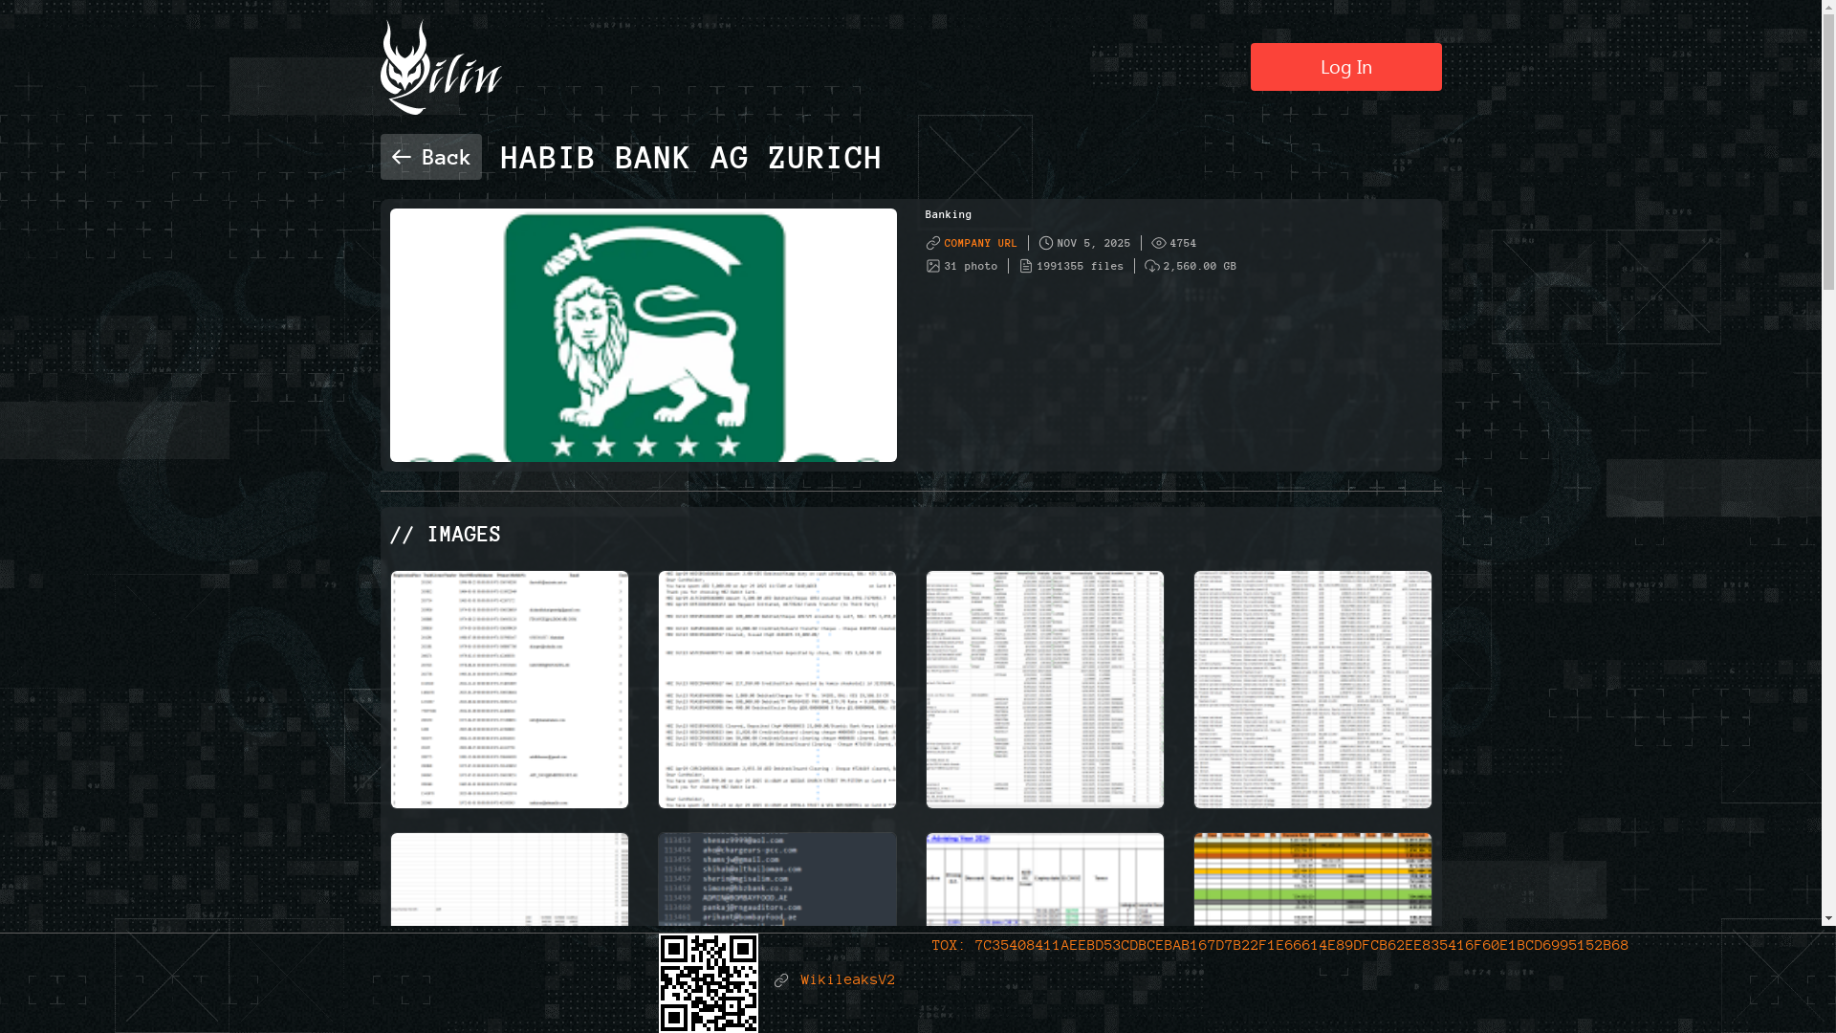The image size is (1836, 1033).
Task: Open the fourth image thumbnail in top row
Action: tap(1313, 690)
